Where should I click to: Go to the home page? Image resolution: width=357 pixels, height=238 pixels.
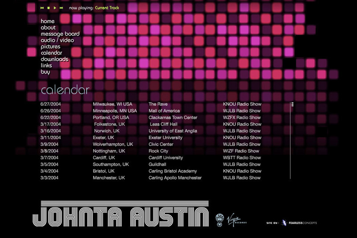click(x=48, y=21)
